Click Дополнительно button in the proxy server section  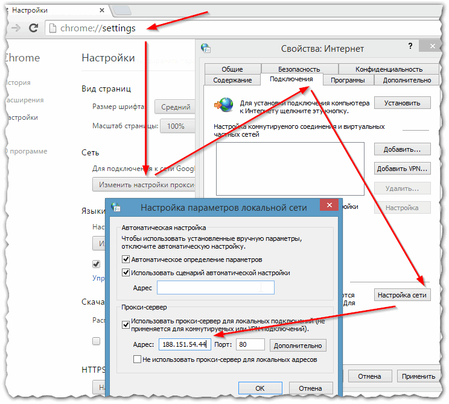(x=298, y=346)
